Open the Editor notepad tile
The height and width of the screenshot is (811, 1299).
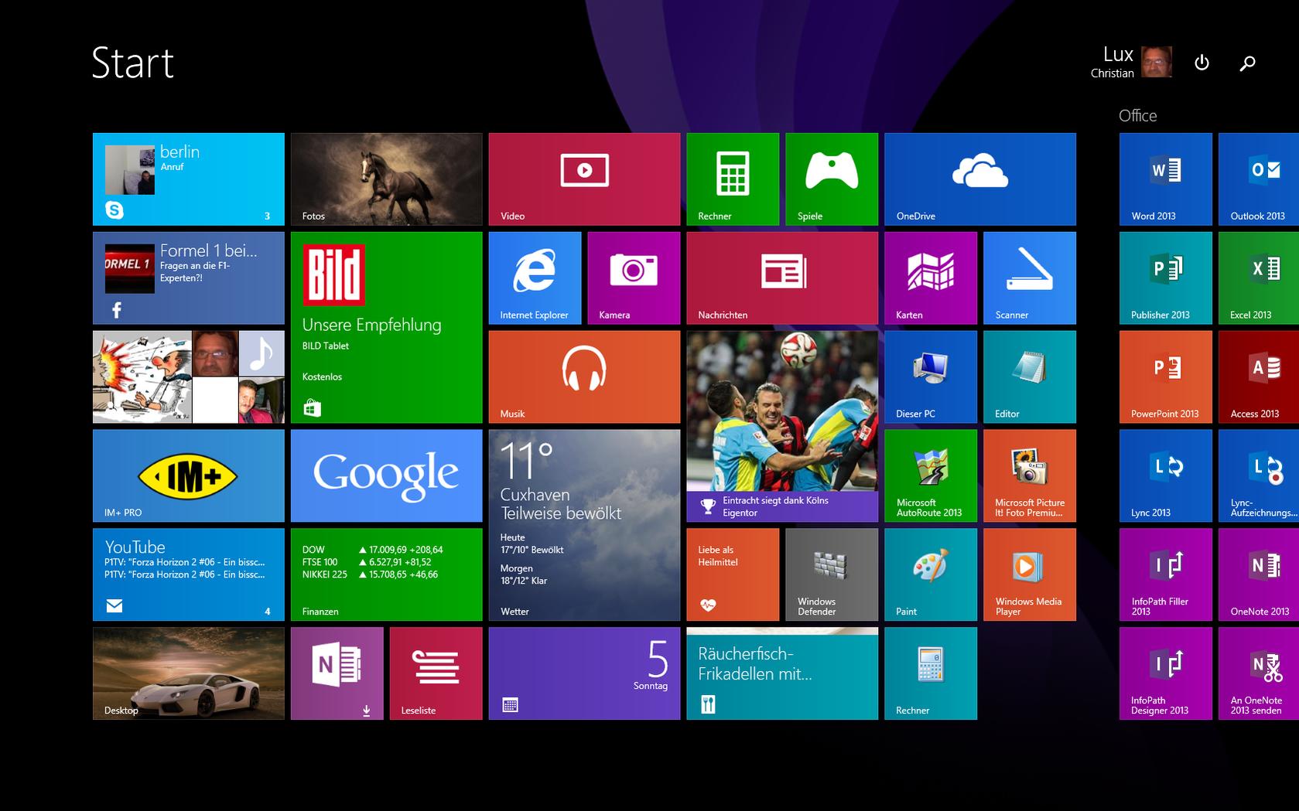1031,377
